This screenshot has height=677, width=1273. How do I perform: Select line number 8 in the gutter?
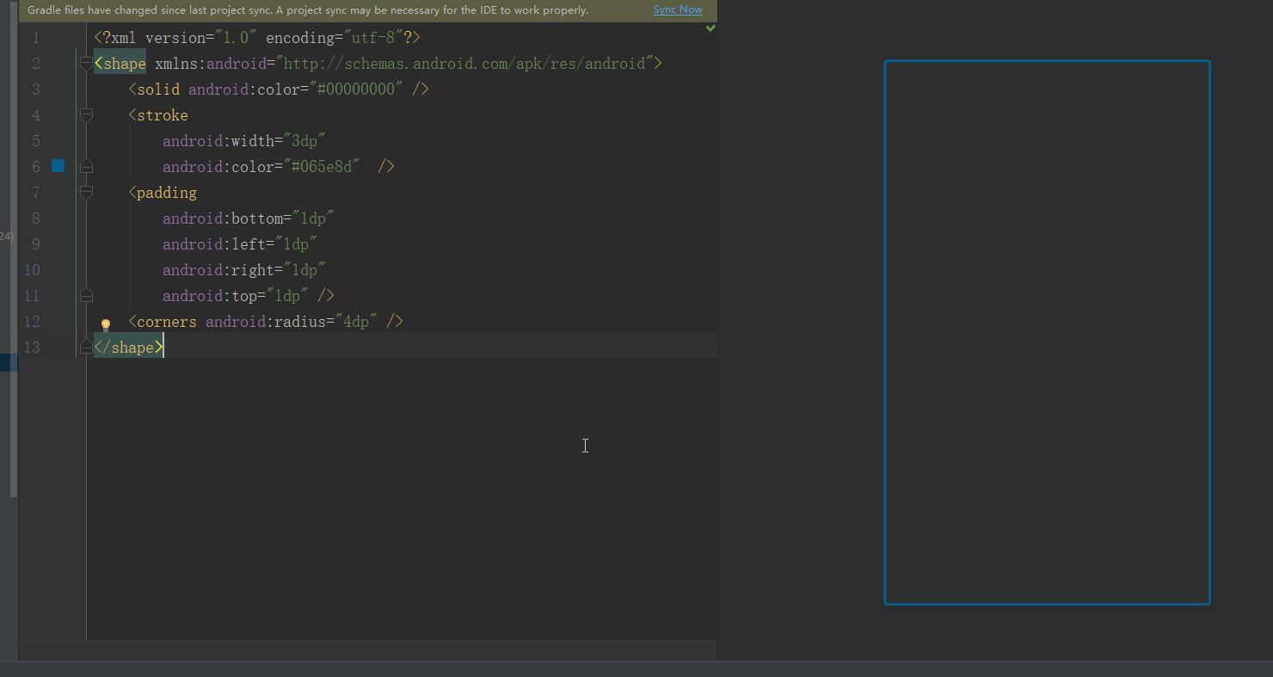click(x=35, y=218)
